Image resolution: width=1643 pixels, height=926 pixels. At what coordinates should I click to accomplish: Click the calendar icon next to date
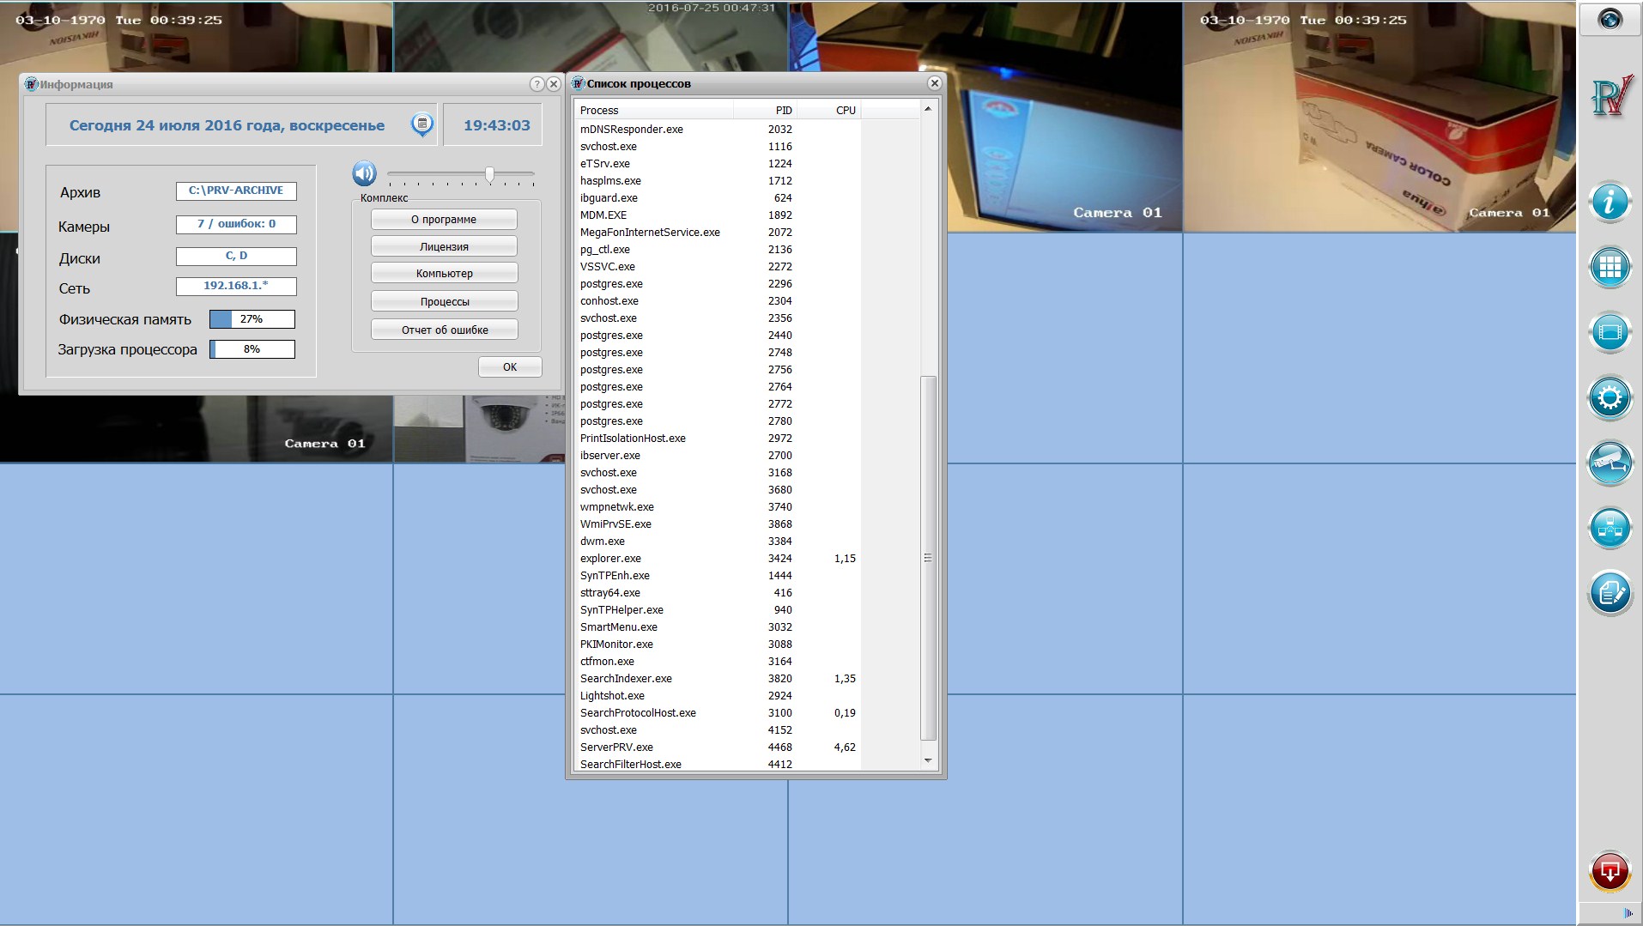(x=421, y=124)
